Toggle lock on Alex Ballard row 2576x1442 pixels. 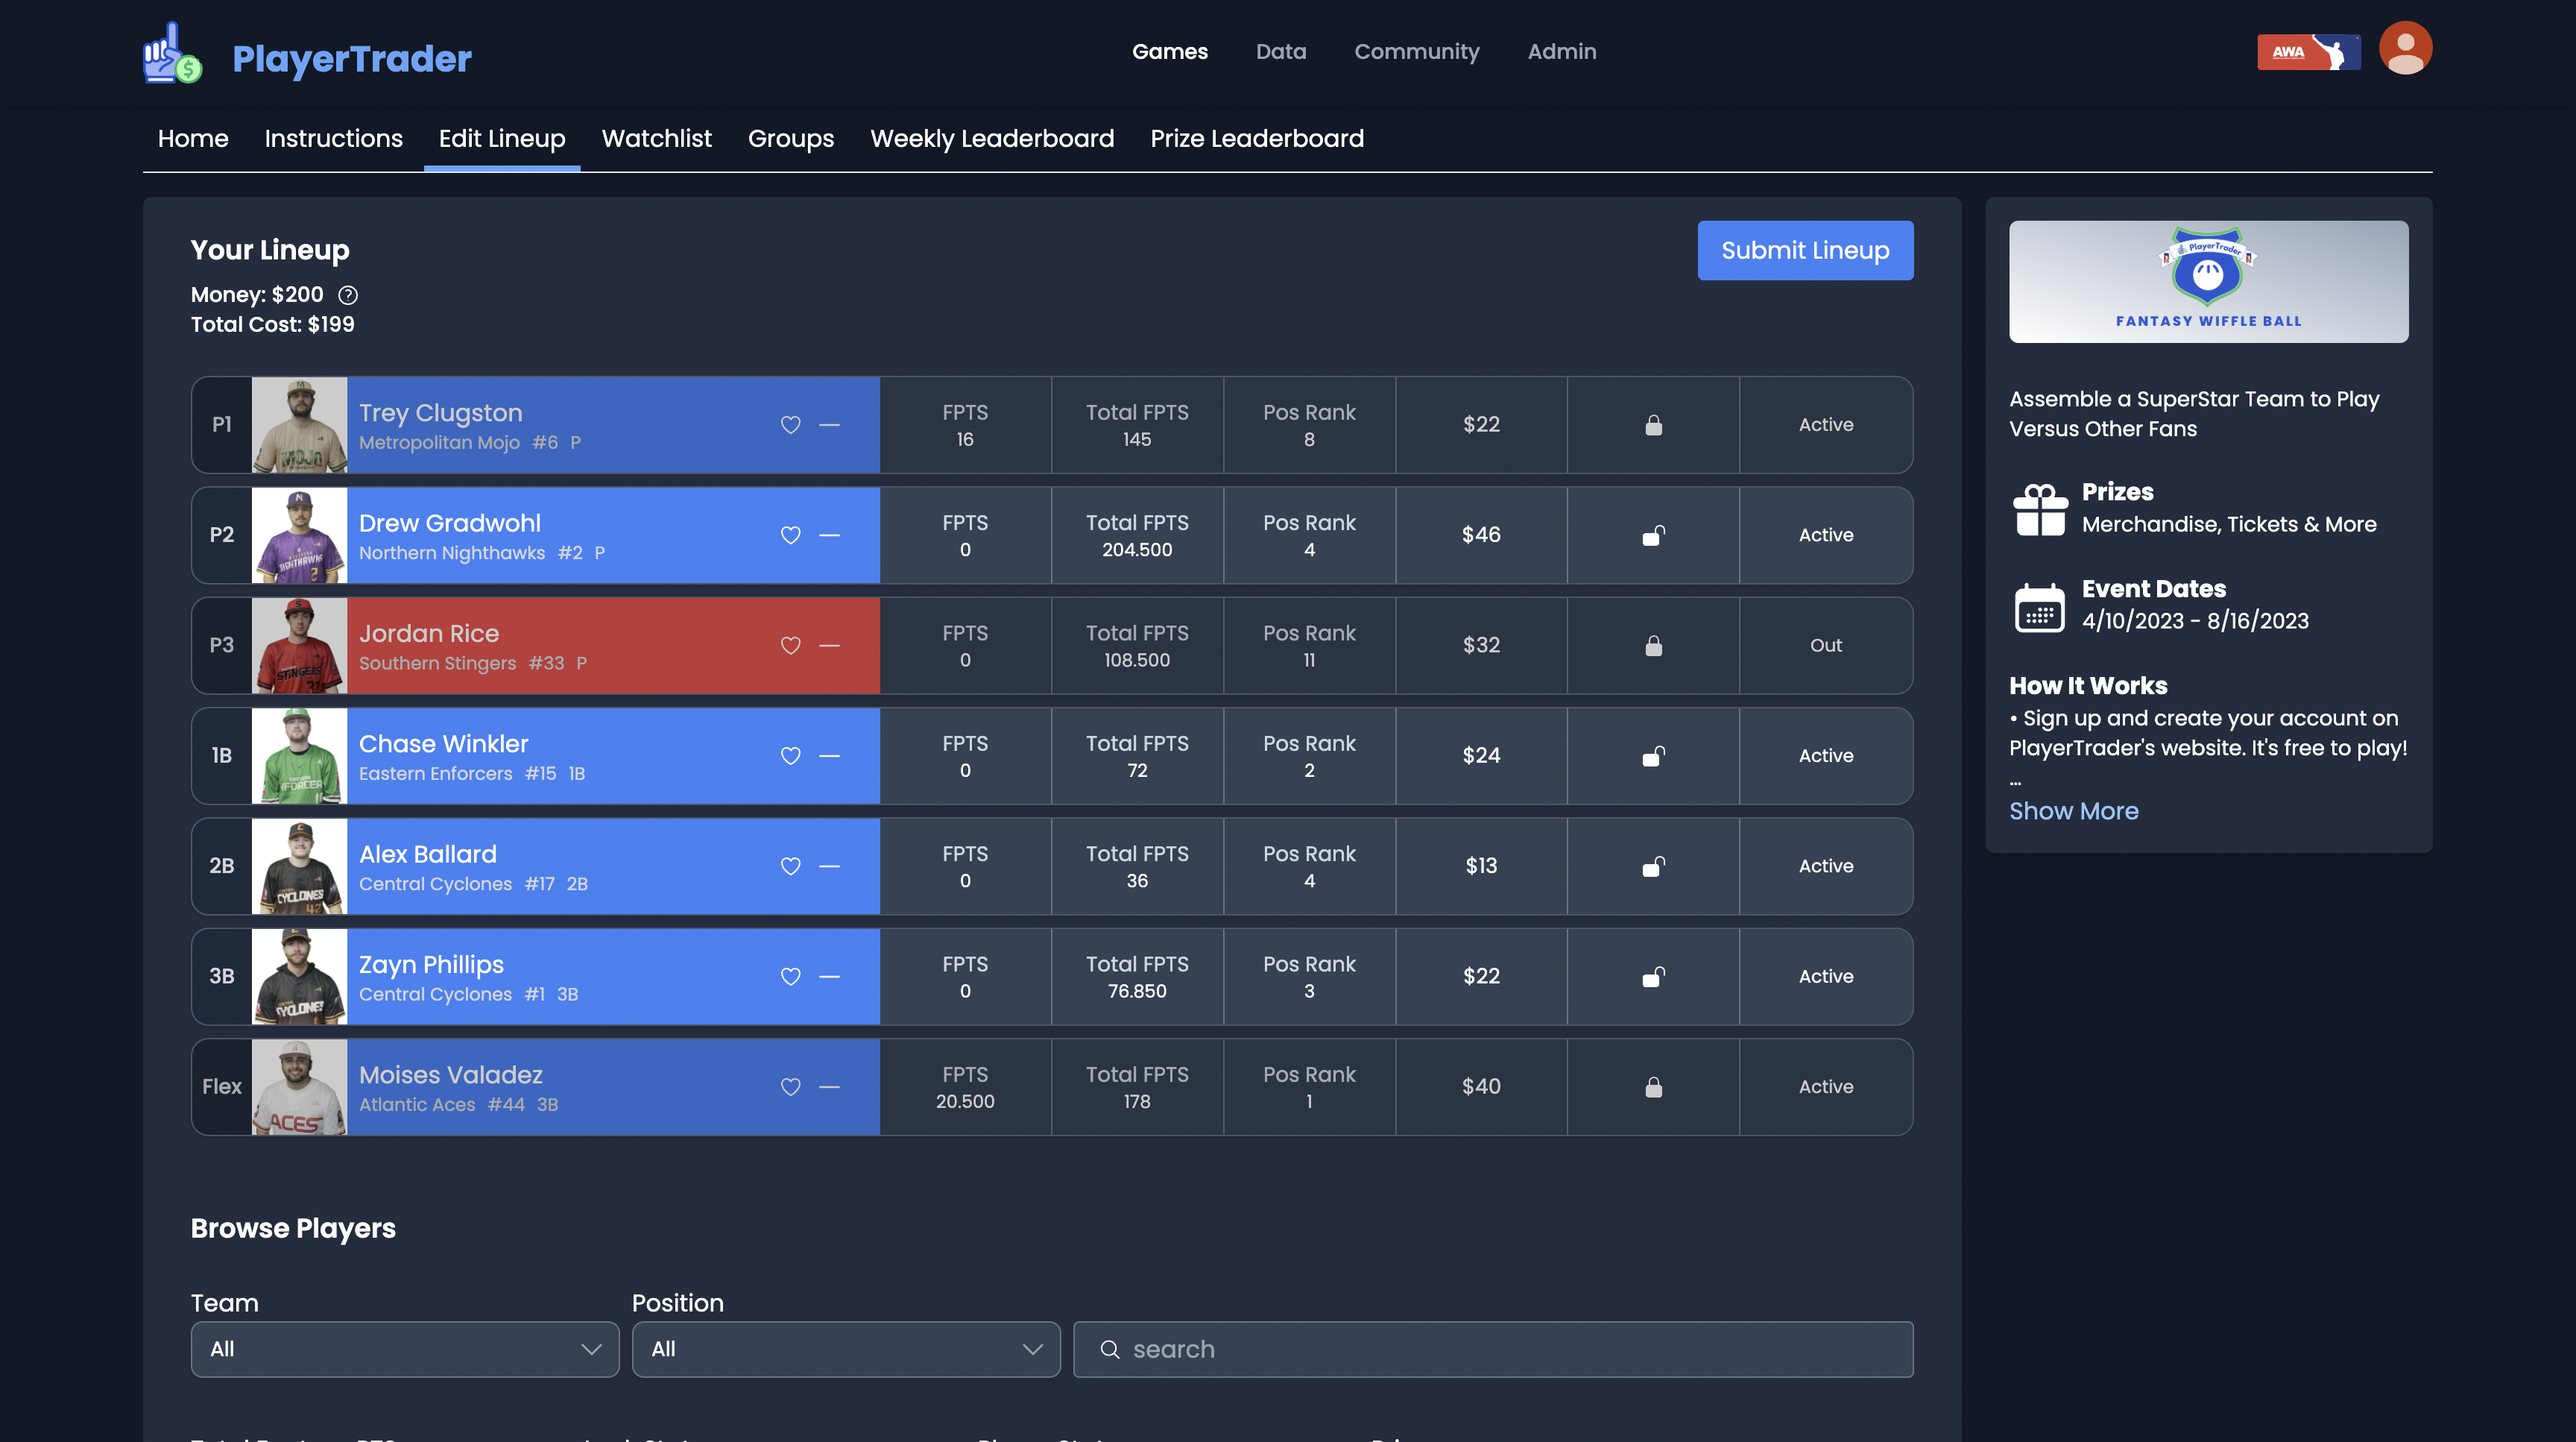click(1653, 866)
